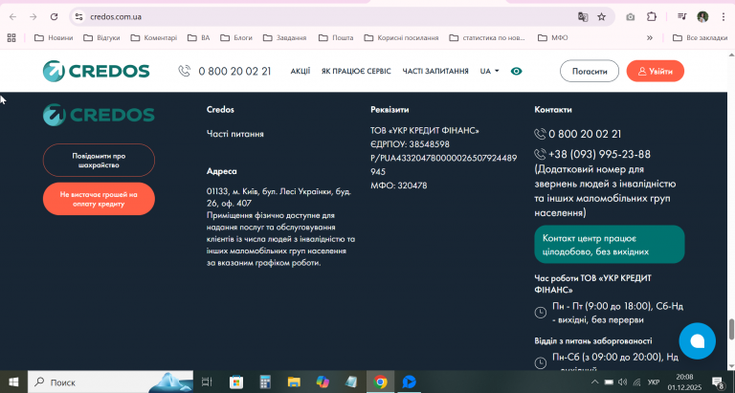
Task: Open Microsoft Store from taskbar
Action: point(236,382)
